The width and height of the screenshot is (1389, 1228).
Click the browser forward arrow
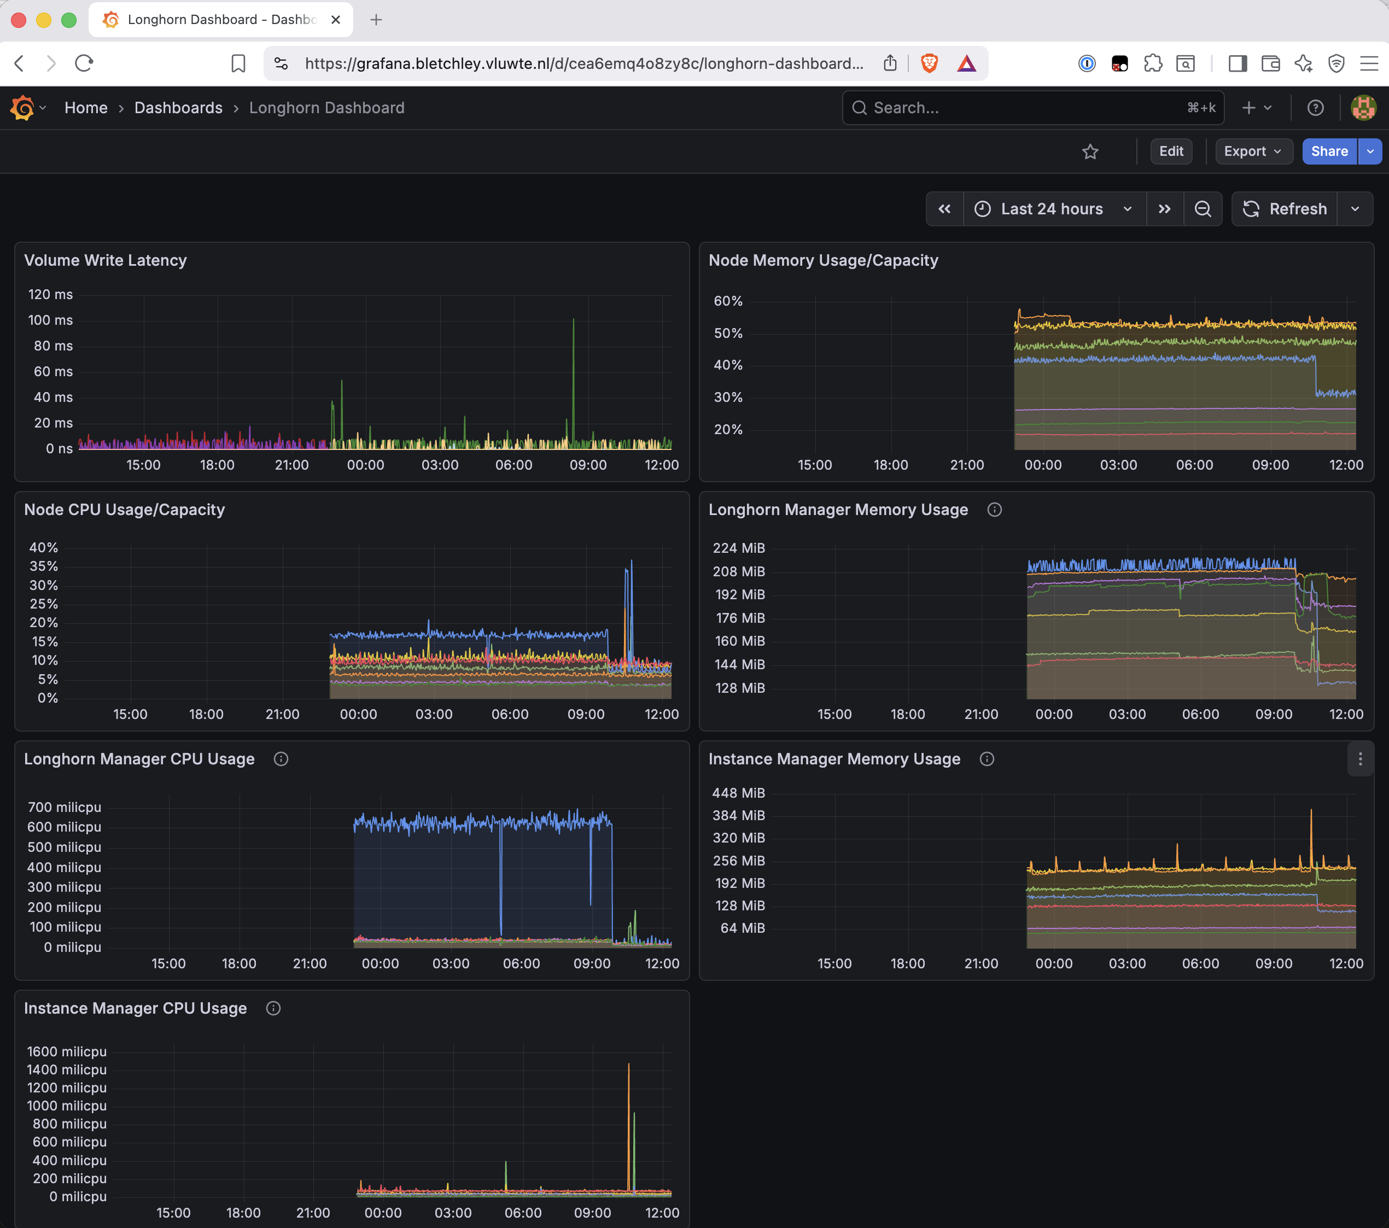(x=51, y=63)
